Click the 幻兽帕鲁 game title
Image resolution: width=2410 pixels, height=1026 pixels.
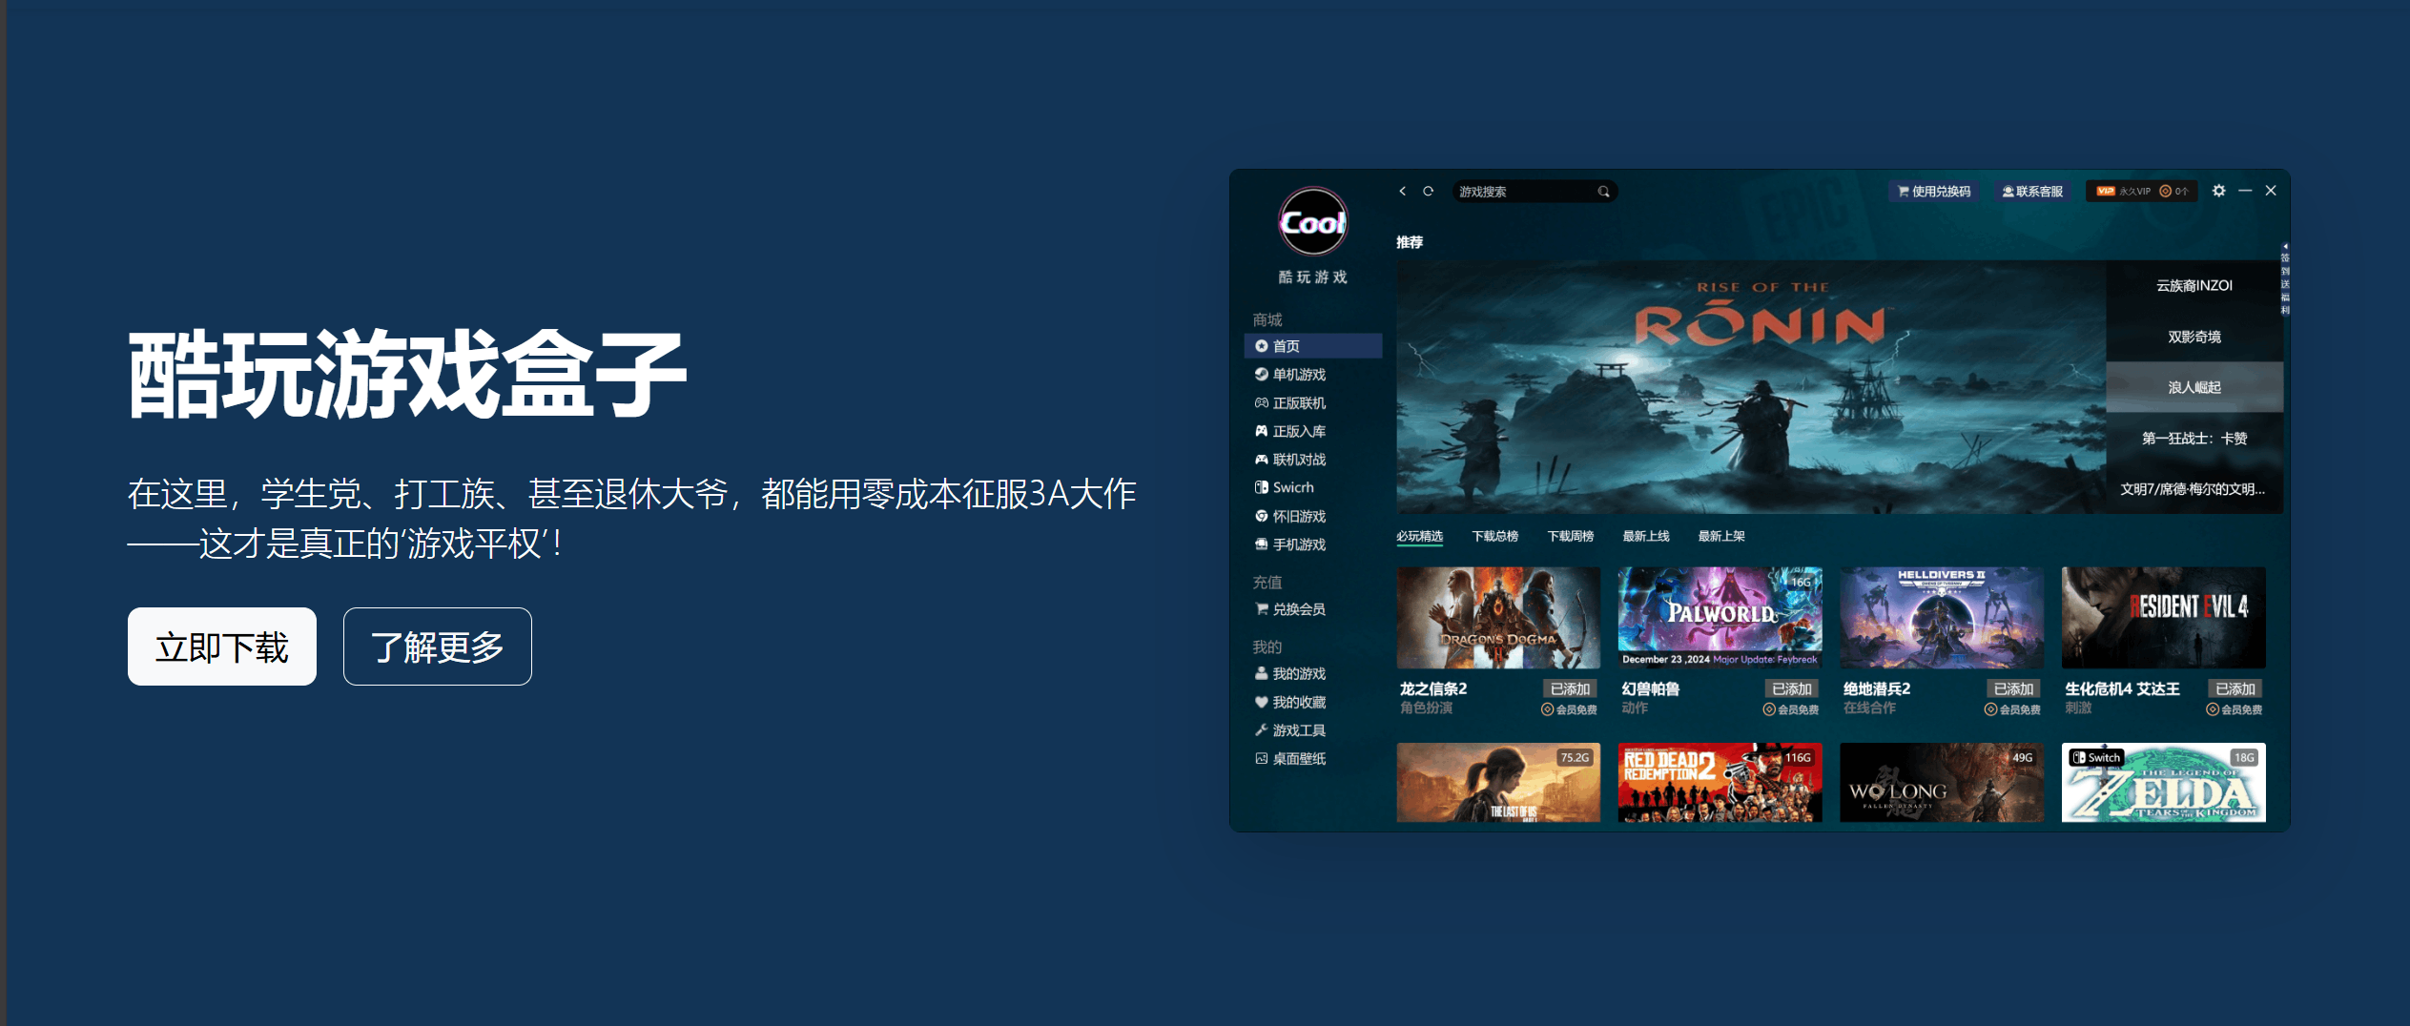pos(1651,688)
